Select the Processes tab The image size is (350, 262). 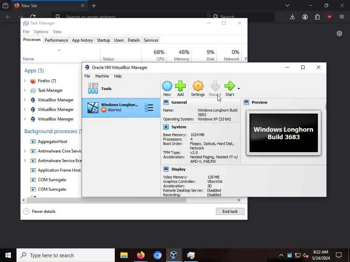pos(32,40)
